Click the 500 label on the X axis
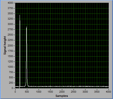 click(27, 92)
